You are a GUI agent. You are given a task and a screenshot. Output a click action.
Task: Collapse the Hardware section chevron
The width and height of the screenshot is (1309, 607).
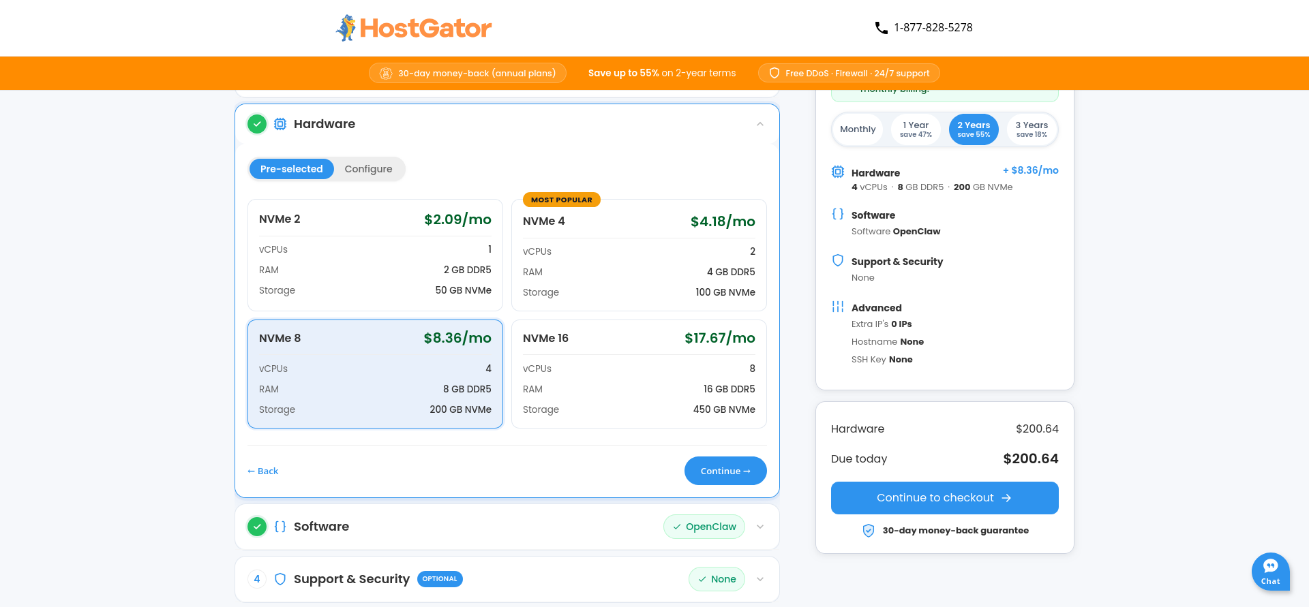[x=760, y=124]
